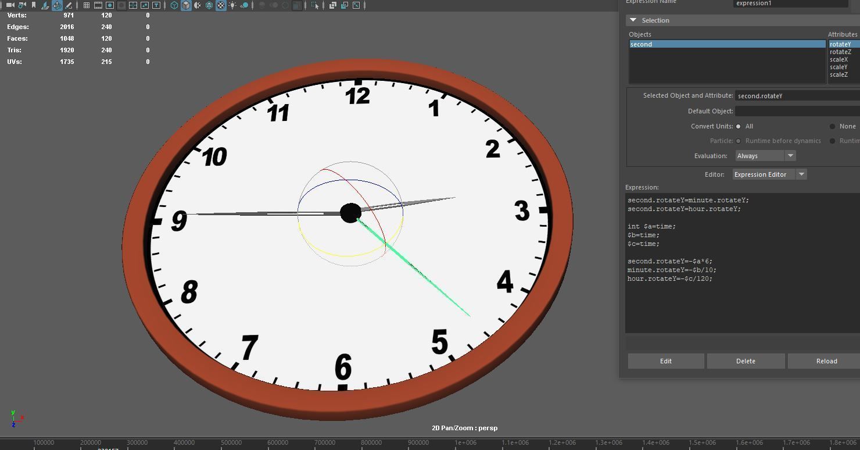Click line 'minute.rotateY=-$b/10;' in expression
The image size is (860, 450).
coord(672,270)
